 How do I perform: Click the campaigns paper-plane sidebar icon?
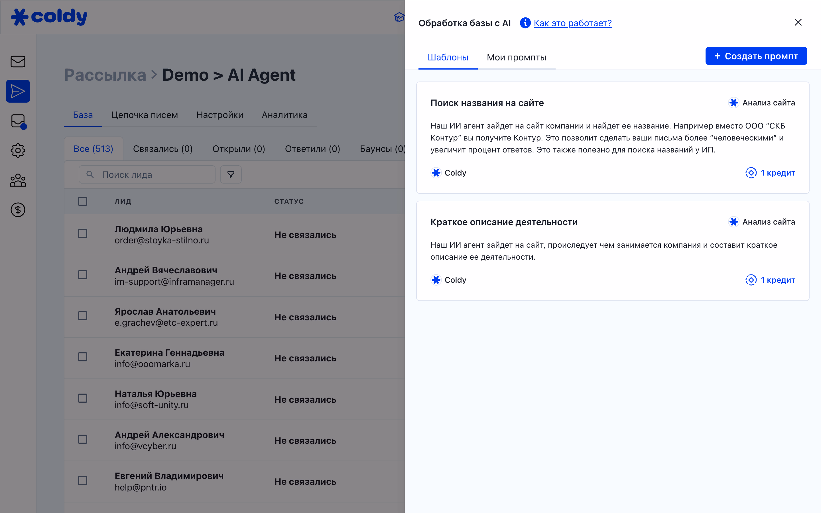point(18,91)
